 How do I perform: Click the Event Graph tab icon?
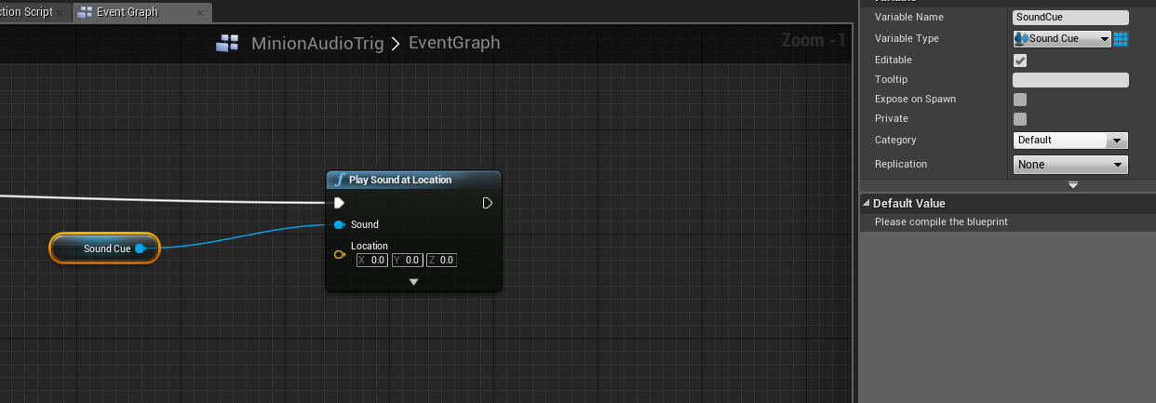(86, 12)
